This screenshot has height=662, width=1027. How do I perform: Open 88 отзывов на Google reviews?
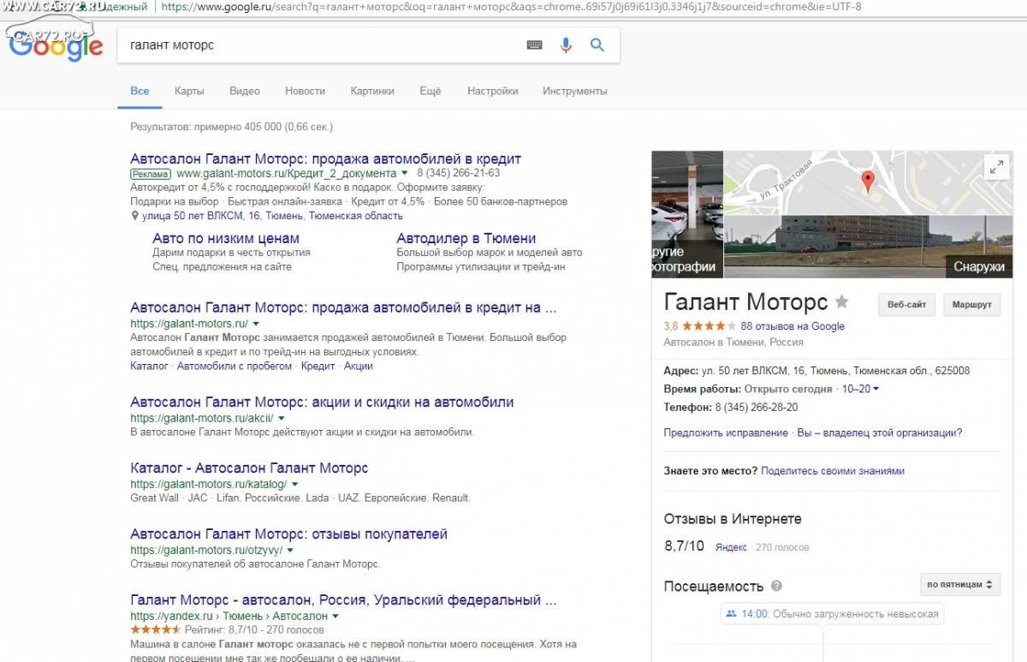[793, 326]
